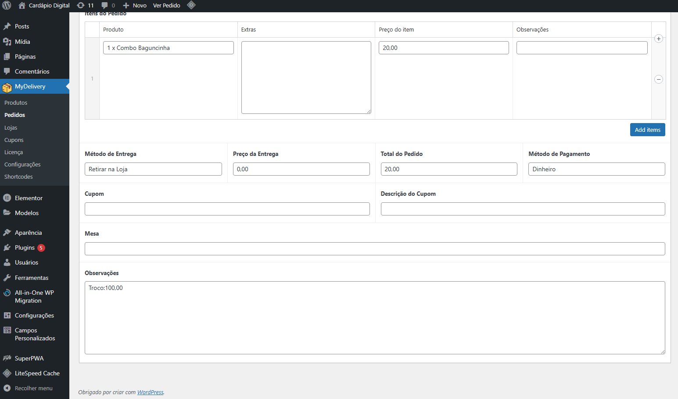Viewport: 678px width, 399px height.
Task: Go to Produtos under MyDelivery
Action: 16,102
